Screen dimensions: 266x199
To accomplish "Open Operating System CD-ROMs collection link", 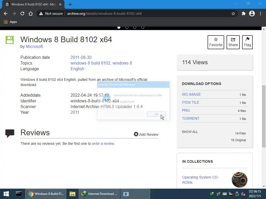I will 200,180.
